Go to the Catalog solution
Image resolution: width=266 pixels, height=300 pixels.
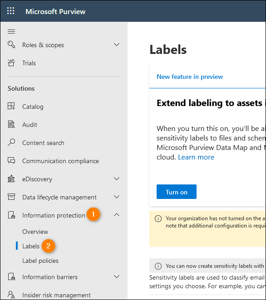click(x=33, y=106)
